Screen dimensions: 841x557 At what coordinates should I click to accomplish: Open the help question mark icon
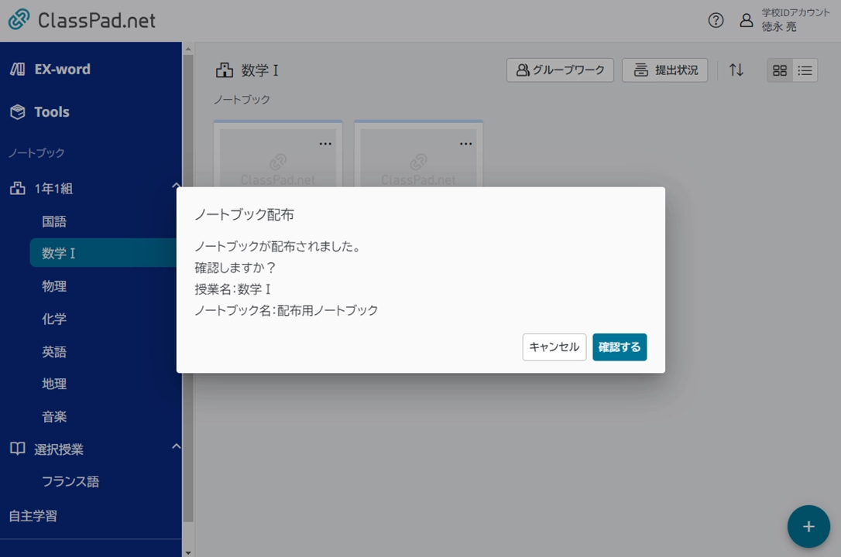pyautogui.click(x=716, y=21)
